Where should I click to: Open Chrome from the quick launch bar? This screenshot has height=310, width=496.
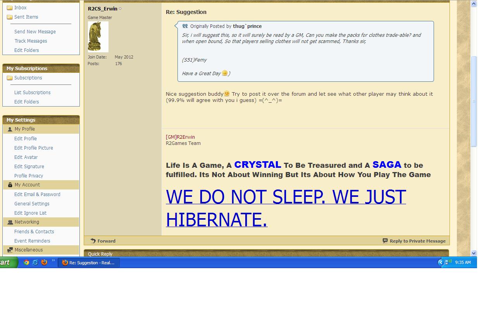tap(26, 262)
